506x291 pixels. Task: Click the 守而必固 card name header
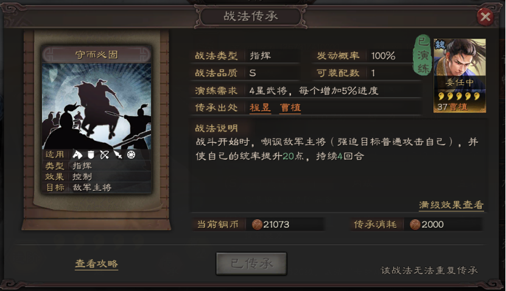pos(96,55)
